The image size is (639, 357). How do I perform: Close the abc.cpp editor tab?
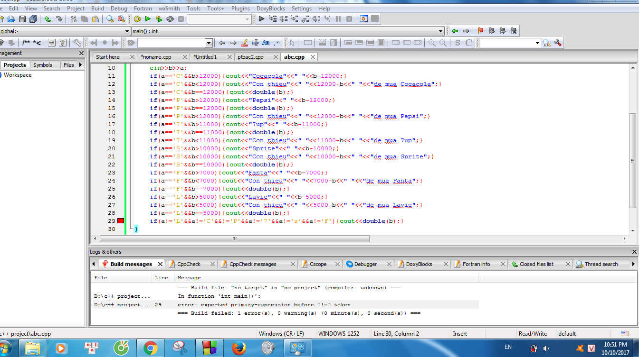(313, 57)
